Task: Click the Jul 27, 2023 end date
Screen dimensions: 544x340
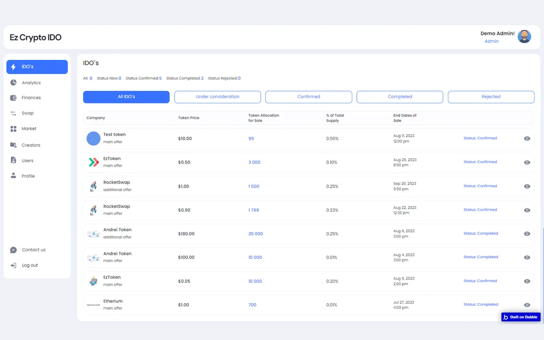Action: 404,302
